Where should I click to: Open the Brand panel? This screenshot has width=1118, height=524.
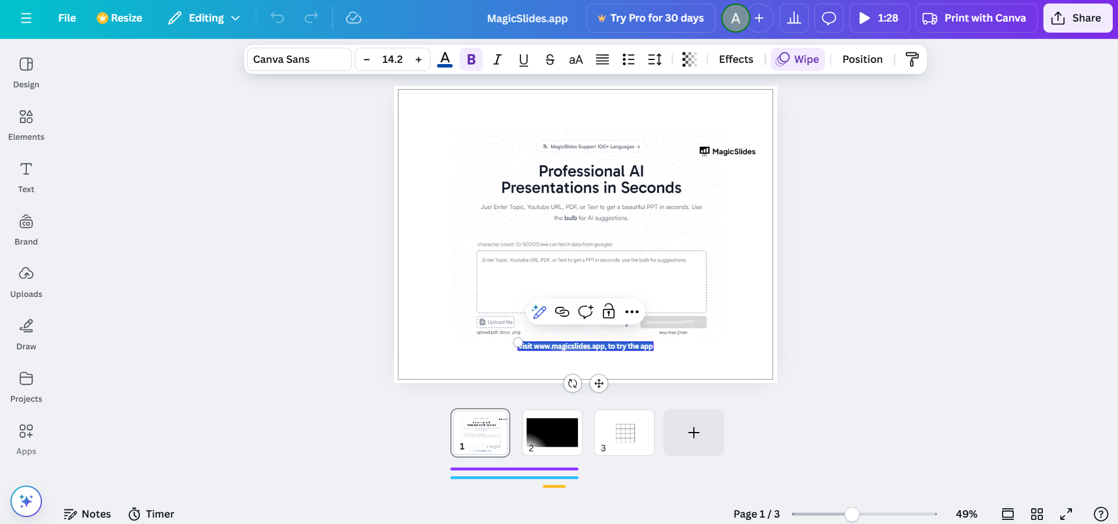point(26,229)
